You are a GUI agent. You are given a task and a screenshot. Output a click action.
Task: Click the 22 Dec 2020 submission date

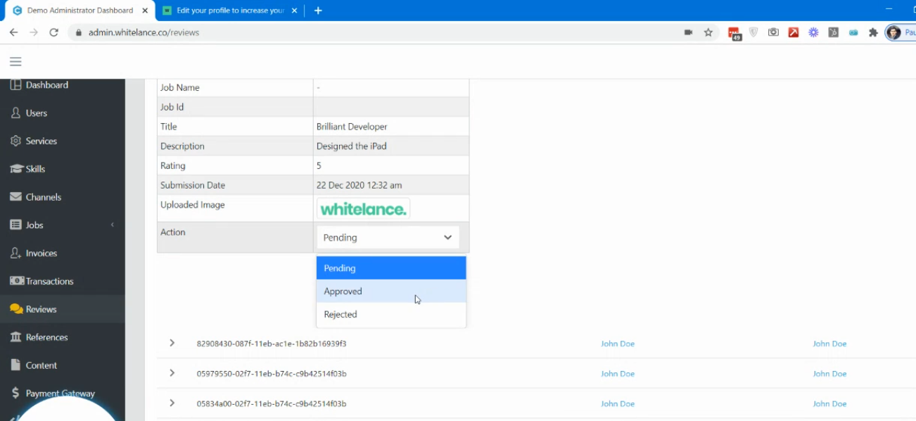click(359, 186)
